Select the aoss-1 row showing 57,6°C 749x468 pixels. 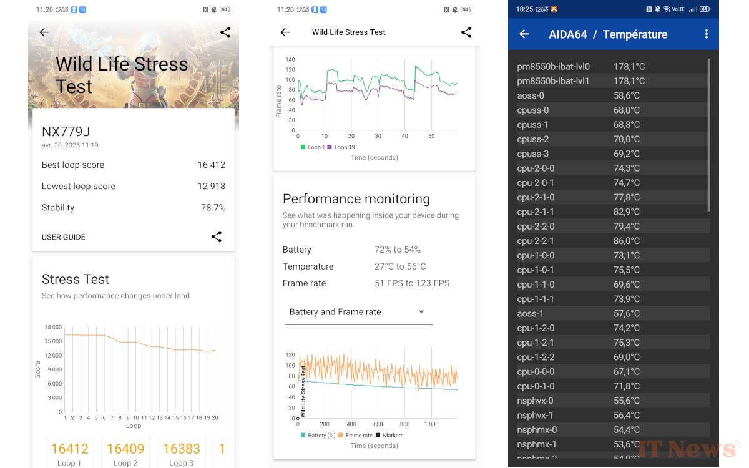click(612, 313)
